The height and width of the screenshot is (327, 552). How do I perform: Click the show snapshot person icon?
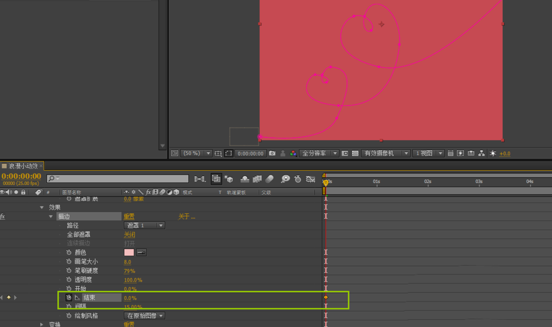(283, 154)
